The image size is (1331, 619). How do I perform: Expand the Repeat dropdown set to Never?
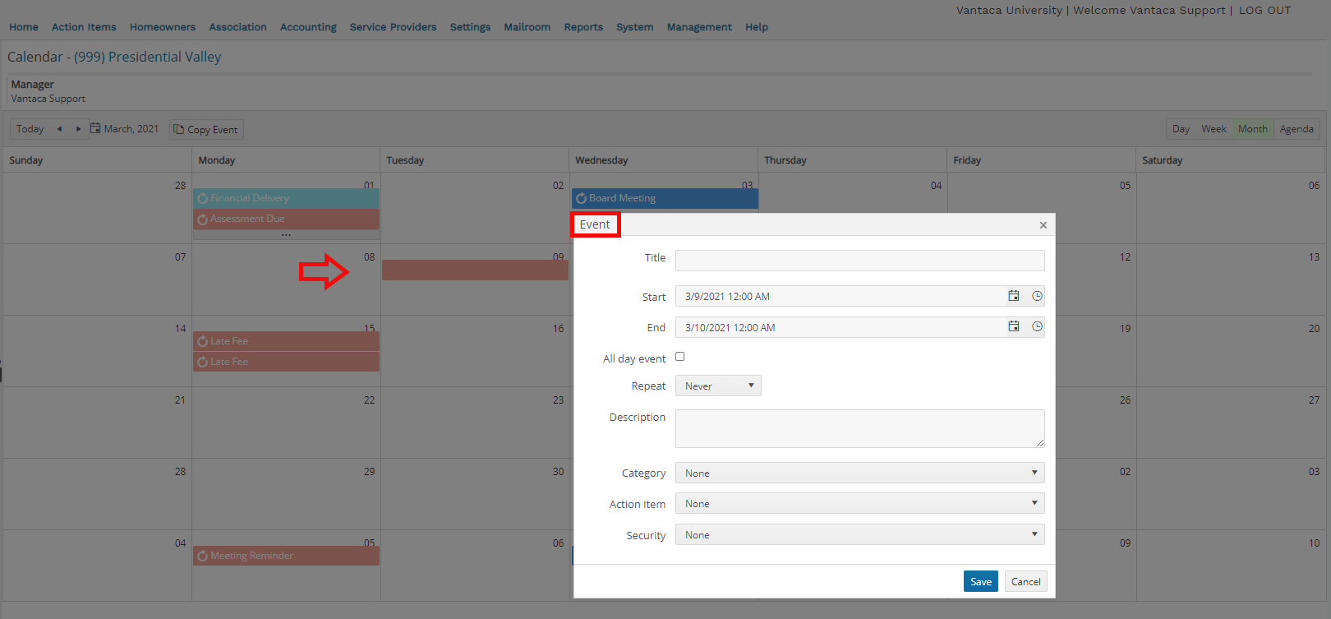(718, 386)
